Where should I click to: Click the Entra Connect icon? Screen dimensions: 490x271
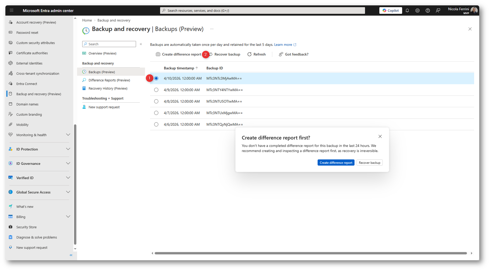pos(10,84)
